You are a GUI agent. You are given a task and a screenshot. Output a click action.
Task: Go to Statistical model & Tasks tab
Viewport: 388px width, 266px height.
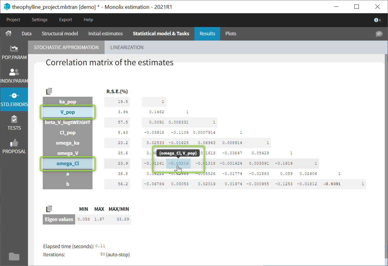point(161,34)
